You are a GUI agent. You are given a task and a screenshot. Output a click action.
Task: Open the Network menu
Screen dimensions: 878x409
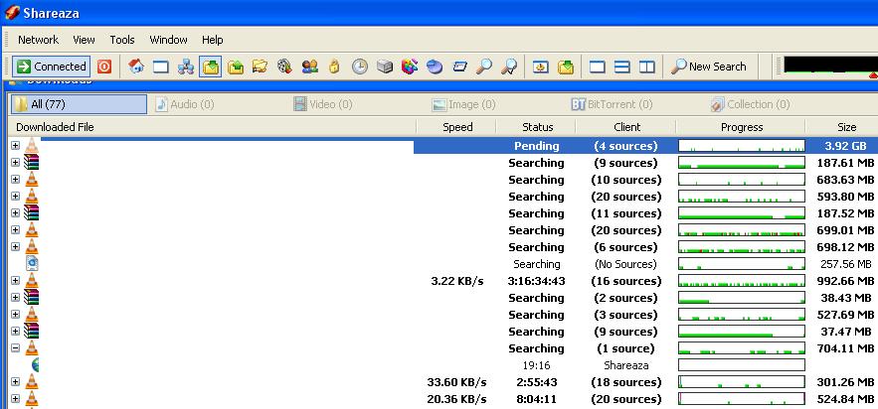pos(38,40)
